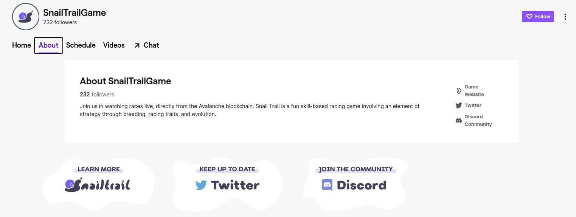The width and height of the screenshot is (576, 217).
Task: Open the three-dot channel options menu
Action: [x=565, y=17]
